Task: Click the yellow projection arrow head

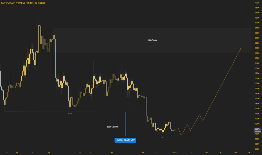Action: coord(241,48)
